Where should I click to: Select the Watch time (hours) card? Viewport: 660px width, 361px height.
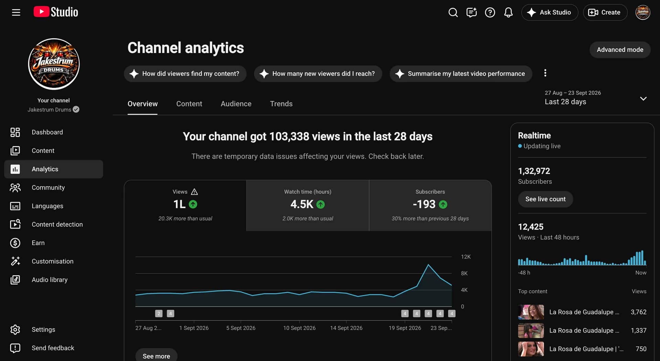tap(308, 205)
